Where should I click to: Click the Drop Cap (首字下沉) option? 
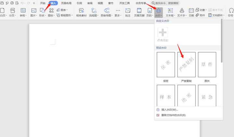pyautogui.click(x=215, y=10)
